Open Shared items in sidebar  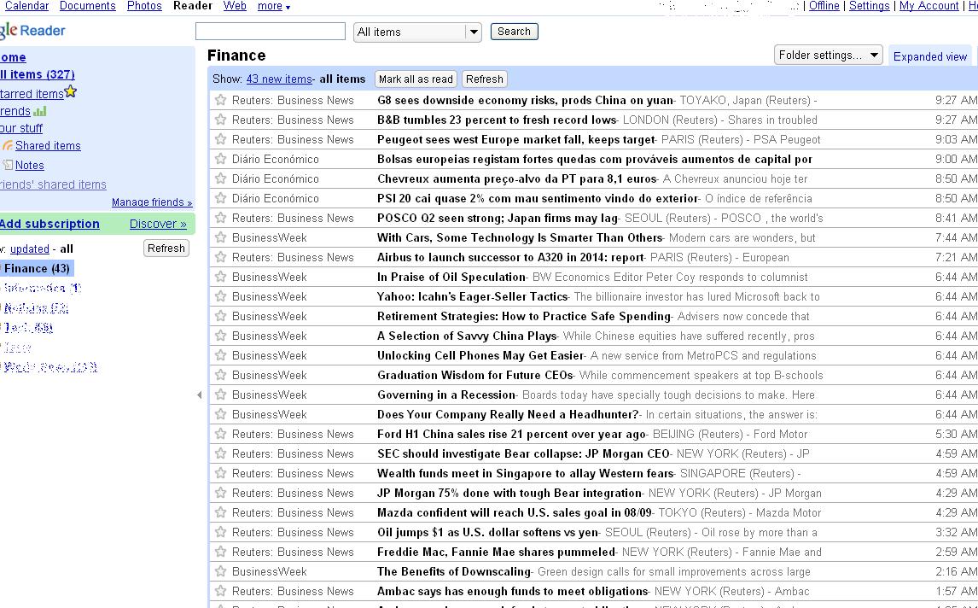point(48,145)
